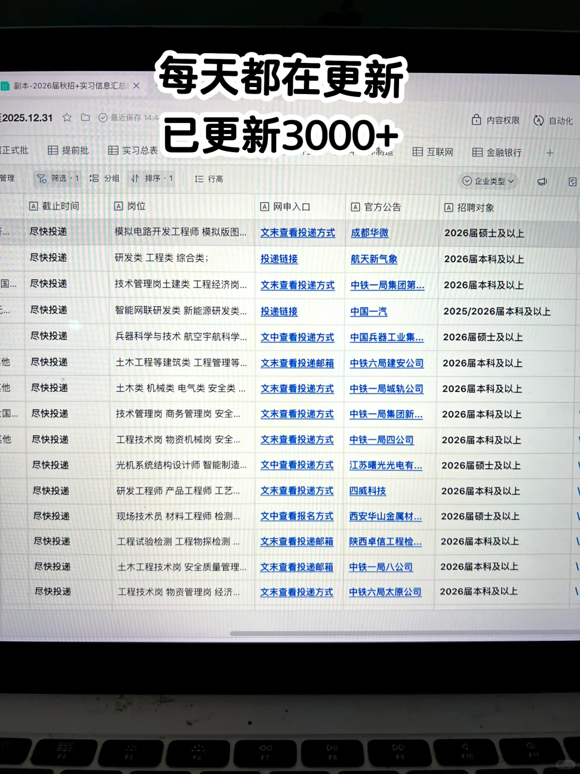Switch to the 提前批 sheet tab
Image resolution: width=580 pixels, height=774 pixels.
pos(68,150)
